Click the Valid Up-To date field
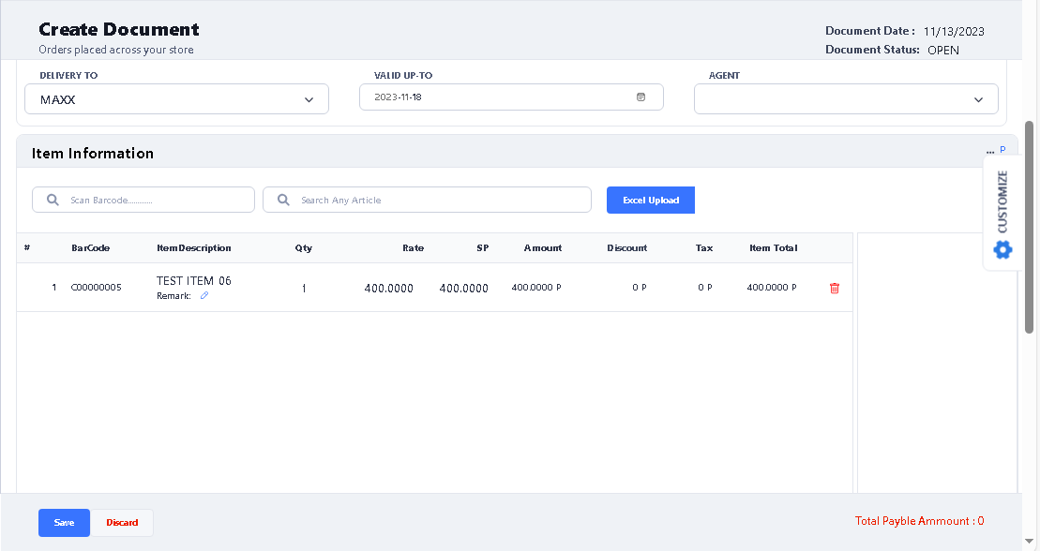The width and height of the screenshot is (1040, 551). pyautogui.click(x=511, y=97)
